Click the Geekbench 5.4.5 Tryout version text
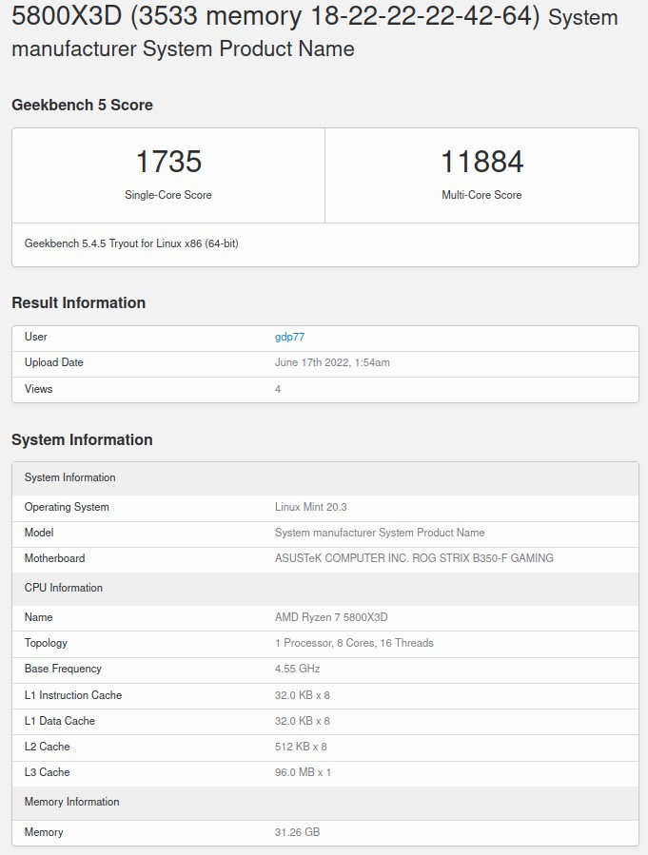 coord(131,243)
